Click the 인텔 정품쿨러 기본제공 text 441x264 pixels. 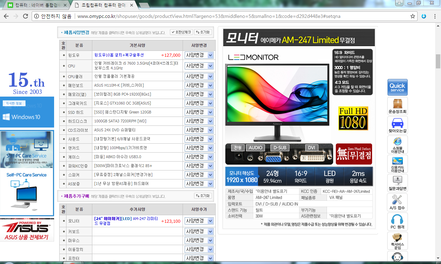(114, 76)
